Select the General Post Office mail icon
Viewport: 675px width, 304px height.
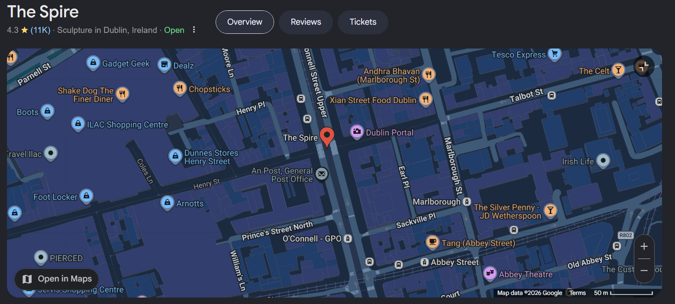(321, 174)
